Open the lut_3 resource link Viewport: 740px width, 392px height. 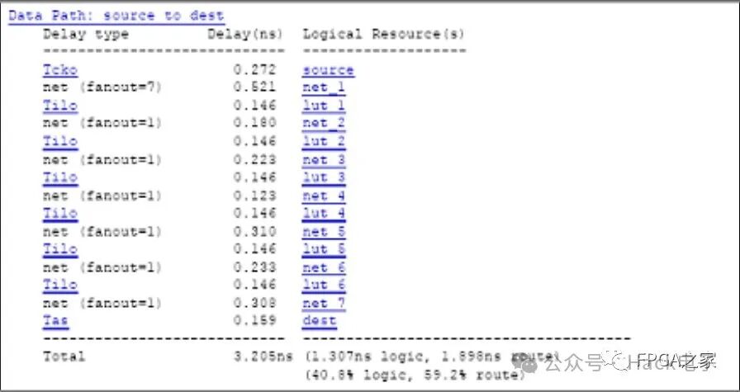click(x=324, y=177)
